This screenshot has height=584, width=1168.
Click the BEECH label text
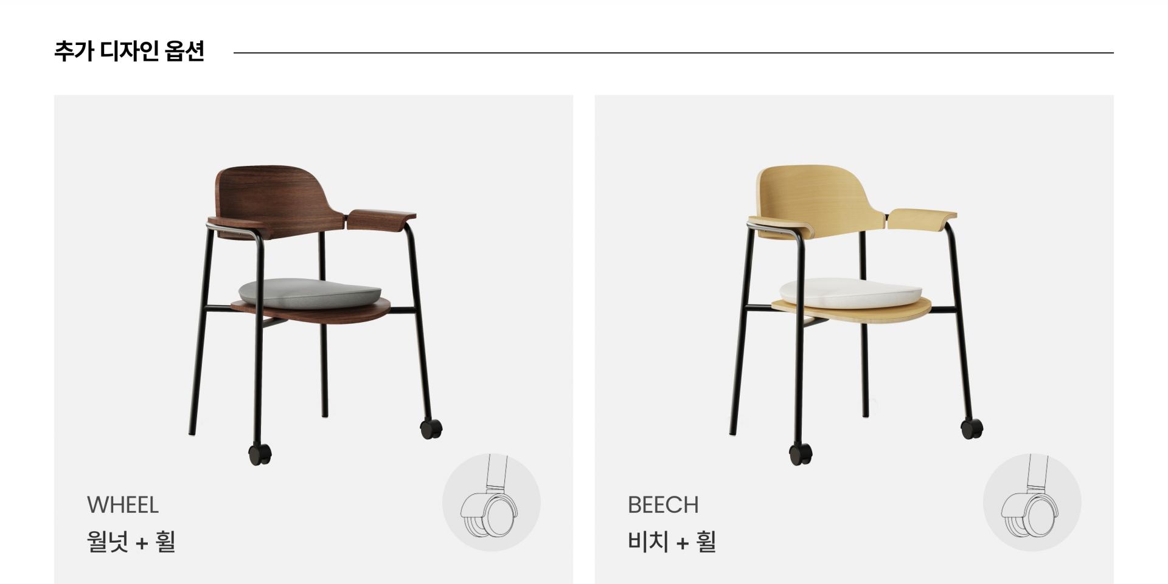663,505
